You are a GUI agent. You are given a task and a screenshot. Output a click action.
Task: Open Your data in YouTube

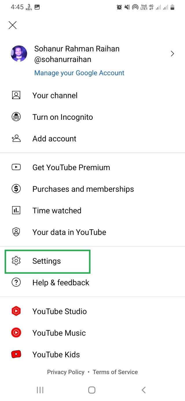(x=69, y=232)
